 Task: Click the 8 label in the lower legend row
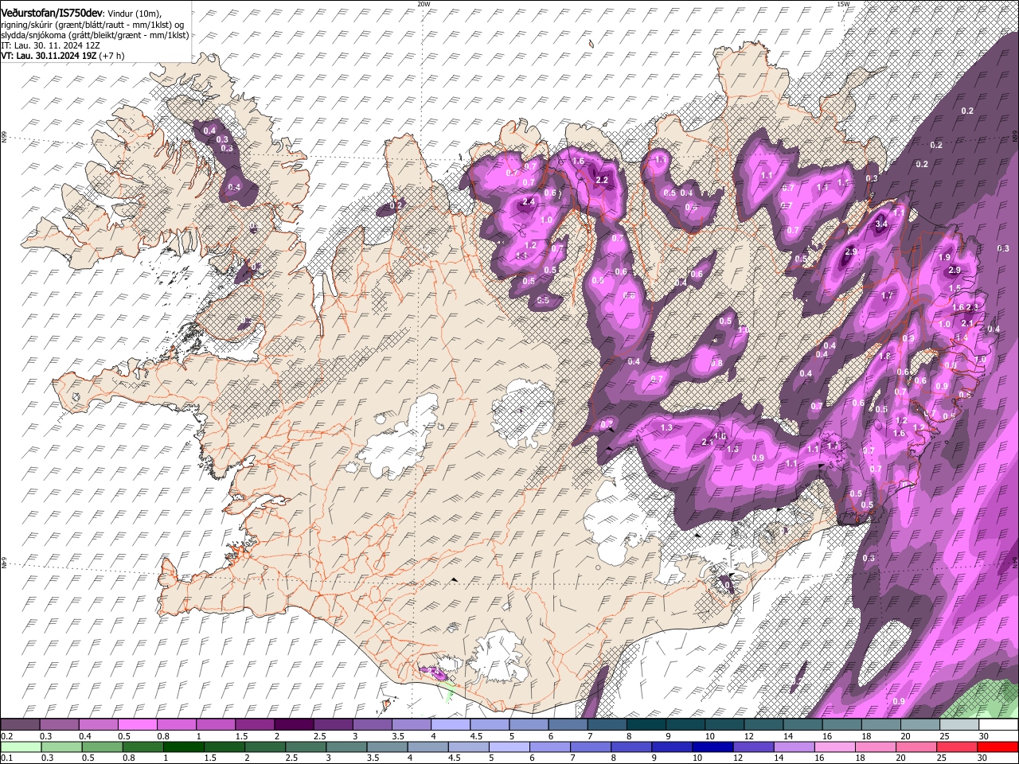[614, 758]
